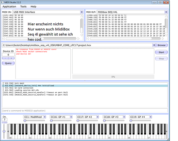Click MIDI IN horizontal scroll-right arrow
Viewport: 178px width, 141px height.
[79, 39]
